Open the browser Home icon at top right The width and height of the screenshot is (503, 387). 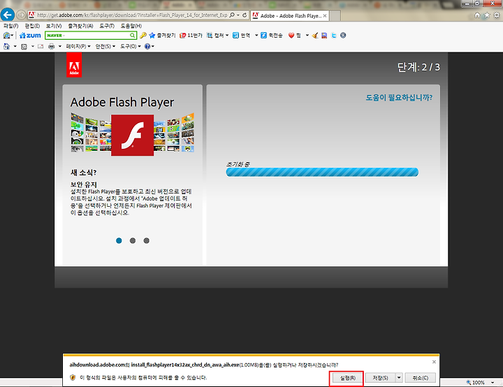pos(477,15)
